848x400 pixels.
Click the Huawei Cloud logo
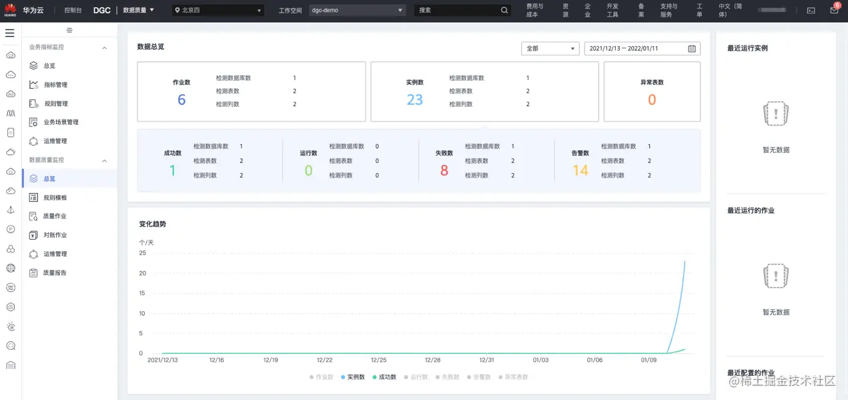tap(11, 10)
